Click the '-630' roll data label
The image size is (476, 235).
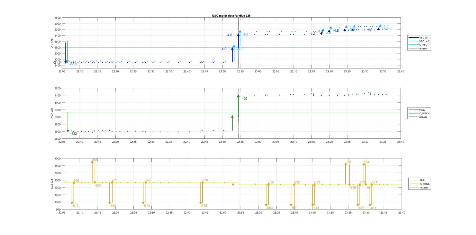[x=353, y=188]
